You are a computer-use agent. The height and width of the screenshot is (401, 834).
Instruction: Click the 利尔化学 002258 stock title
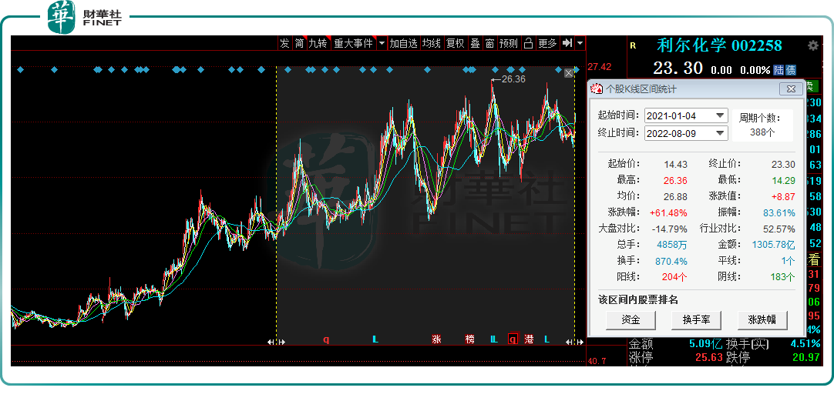tap(719, 45)
